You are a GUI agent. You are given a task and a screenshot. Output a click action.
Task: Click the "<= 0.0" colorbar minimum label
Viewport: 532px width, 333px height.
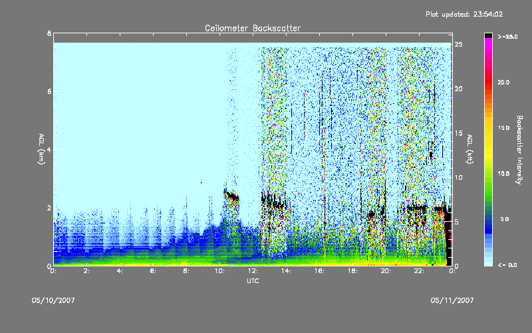[507, 265]
